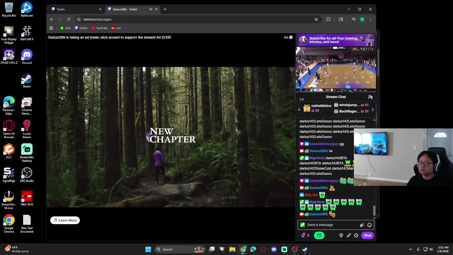Collapse the stream chat panel
Image resolution: width=453 pixels, height=255 pixels.
point(302,100)
